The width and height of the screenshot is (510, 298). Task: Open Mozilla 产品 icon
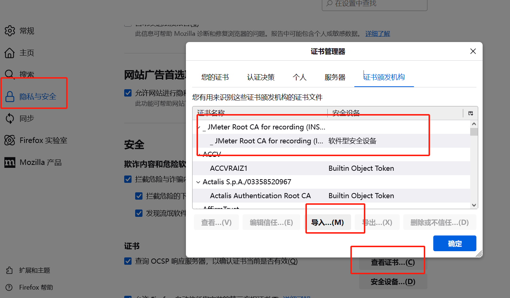click(10, 162)
